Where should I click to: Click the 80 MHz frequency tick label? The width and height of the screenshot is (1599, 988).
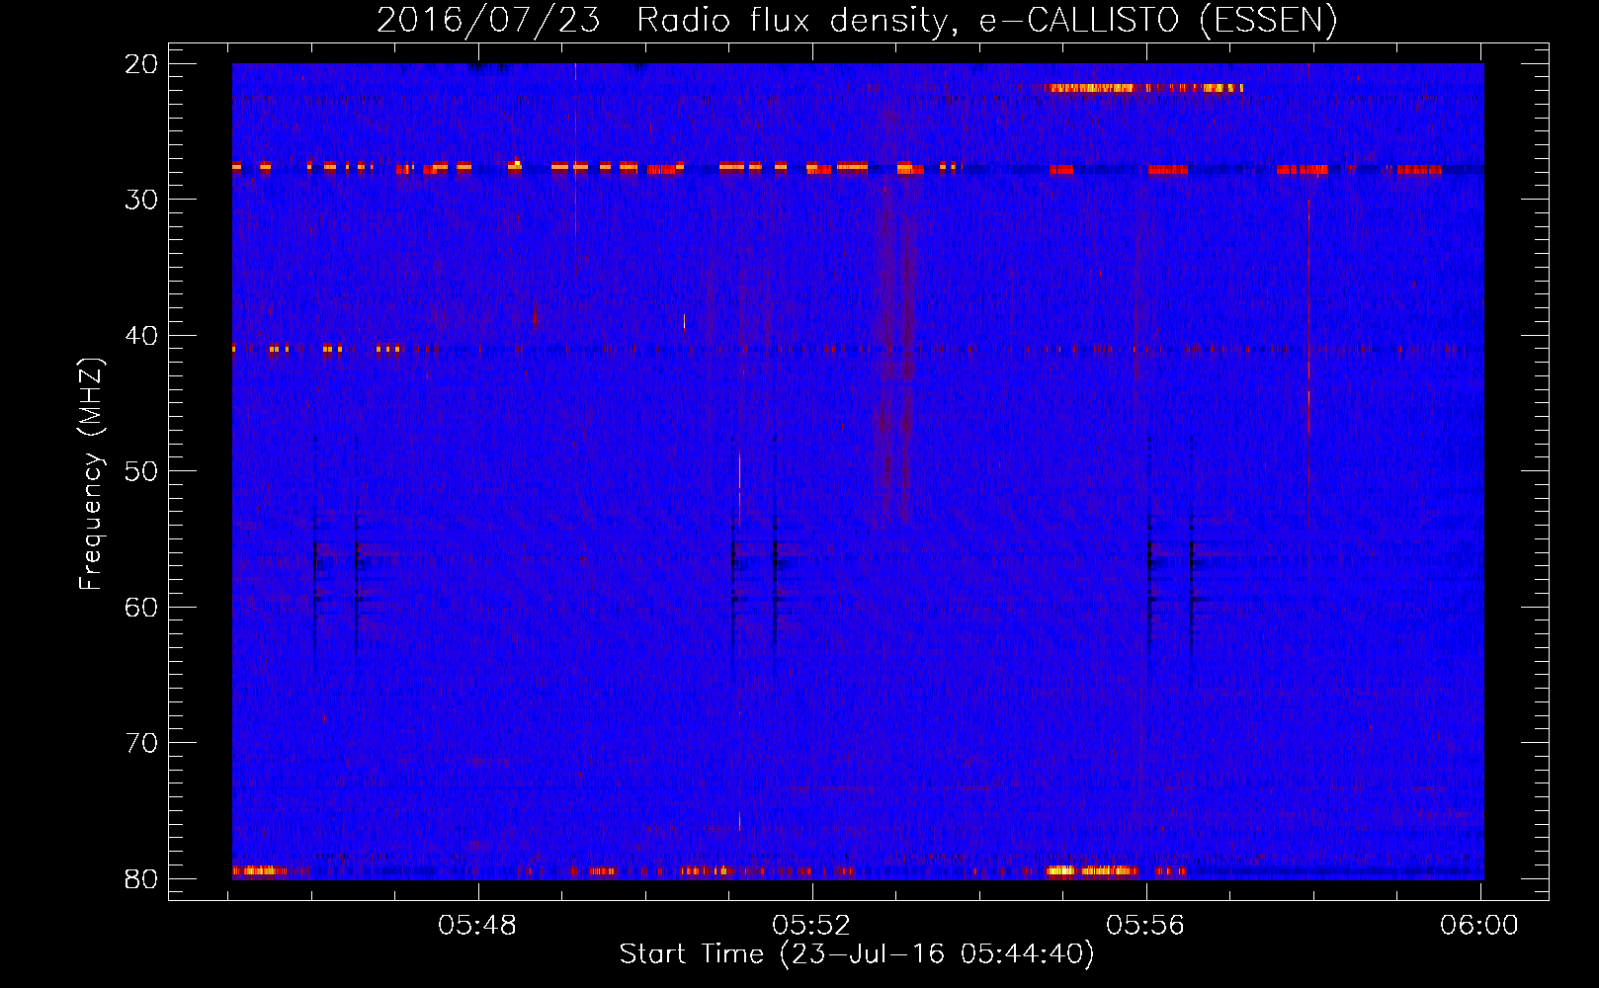pos(141,879)
